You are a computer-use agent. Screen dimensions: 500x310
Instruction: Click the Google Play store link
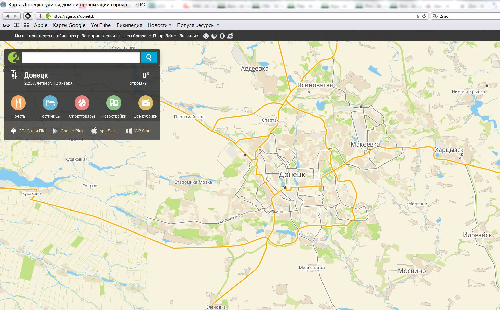[x=68, y=131]
